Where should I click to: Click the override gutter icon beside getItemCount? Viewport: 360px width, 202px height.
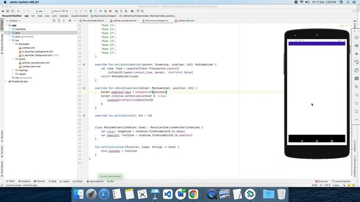tap(84, 116)
